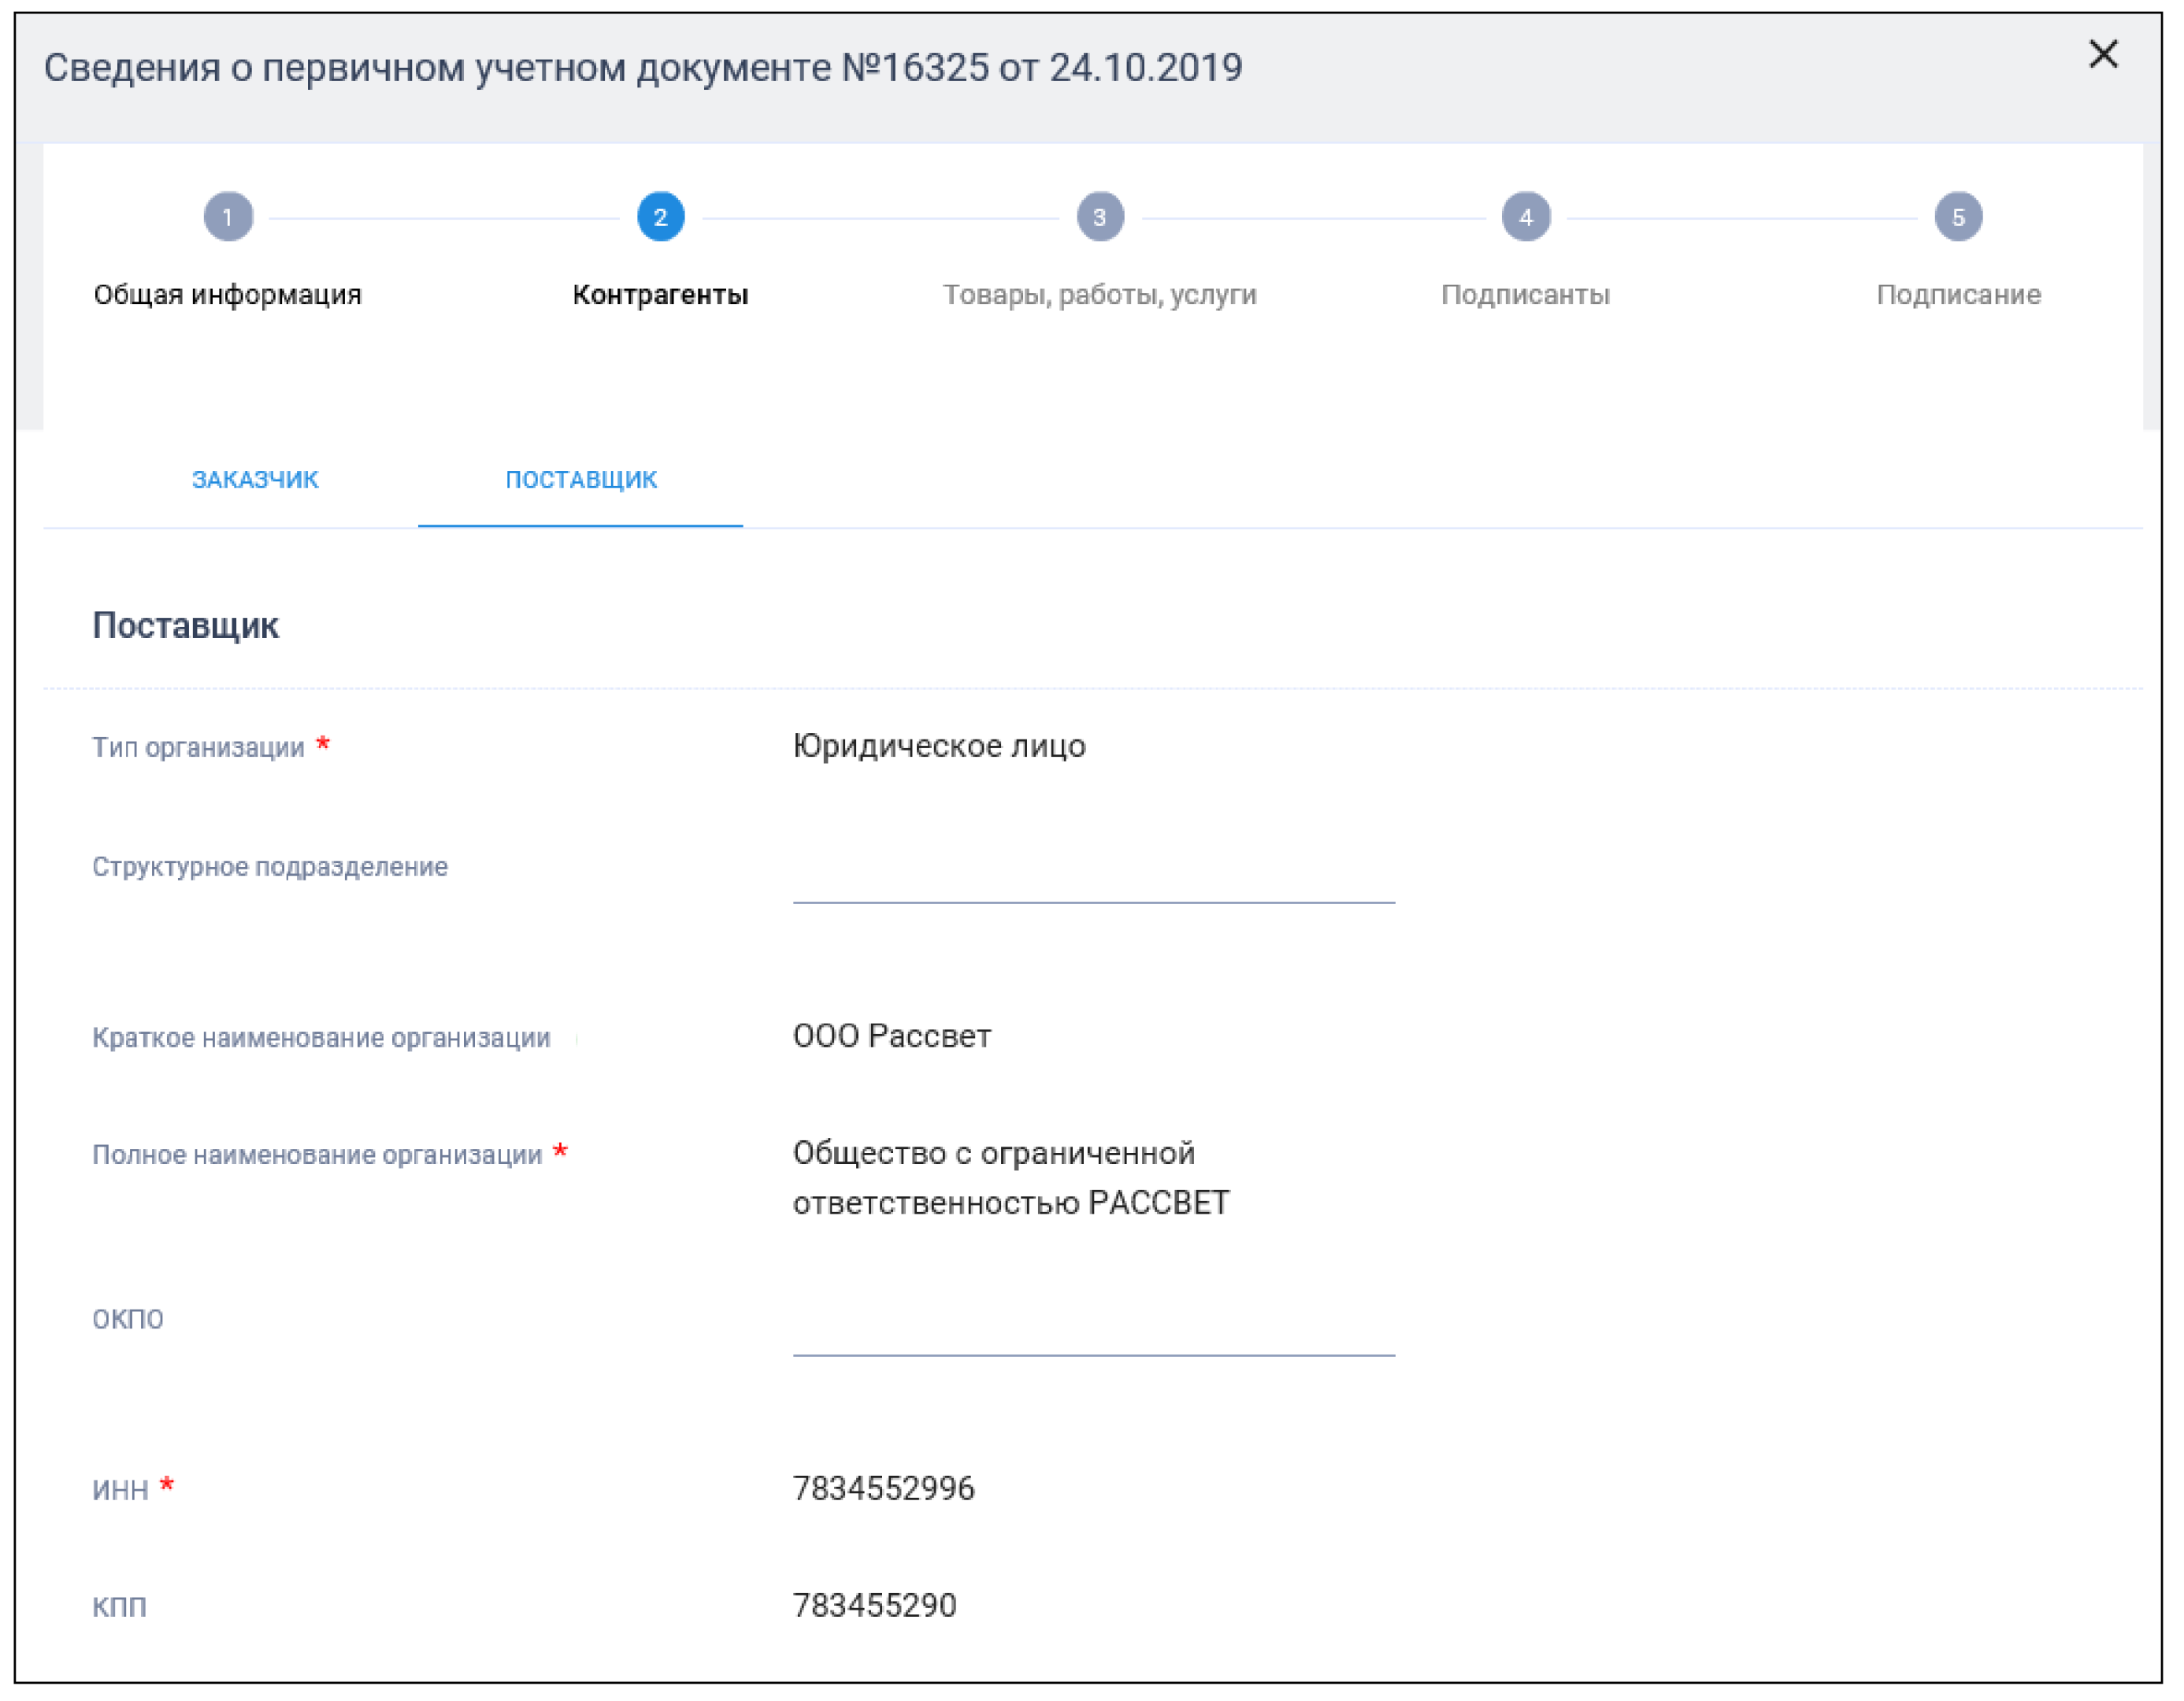The height and width of the screenshot is (1701, 2184).
Task: Click the КПП value 783455290
Action: [x=874, y=1606]
